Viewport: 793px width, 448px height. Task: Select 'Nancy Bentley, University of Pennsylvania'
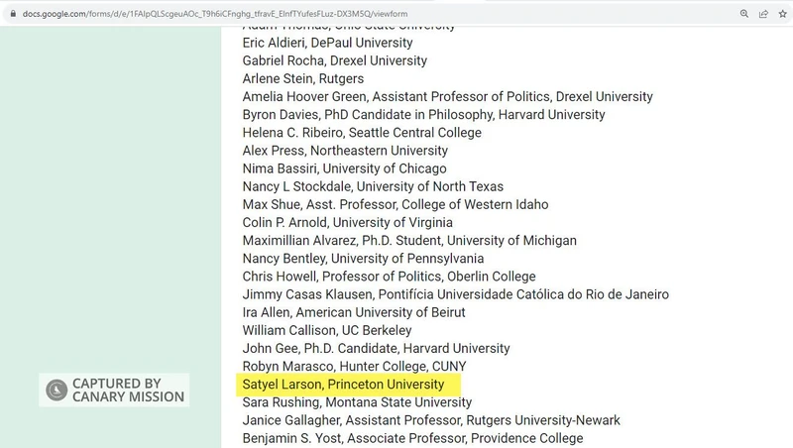[363, 259]
